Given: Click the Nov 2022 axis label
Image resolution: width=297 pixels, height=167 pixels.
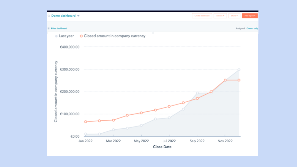Looking at the screenshot, I should pos(225,141).
